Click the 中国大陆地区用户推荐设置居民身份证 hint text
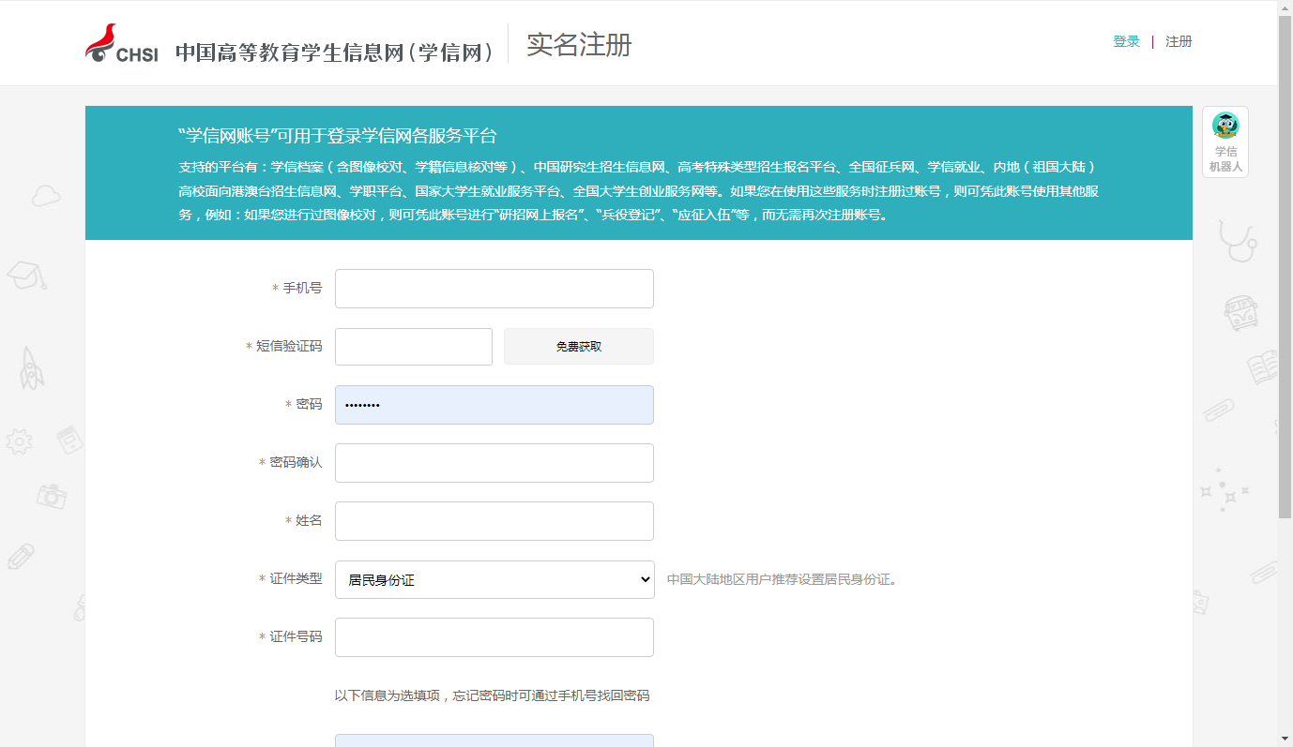The width and height of the screenshot is (1293, 747). tap(782, 579)
